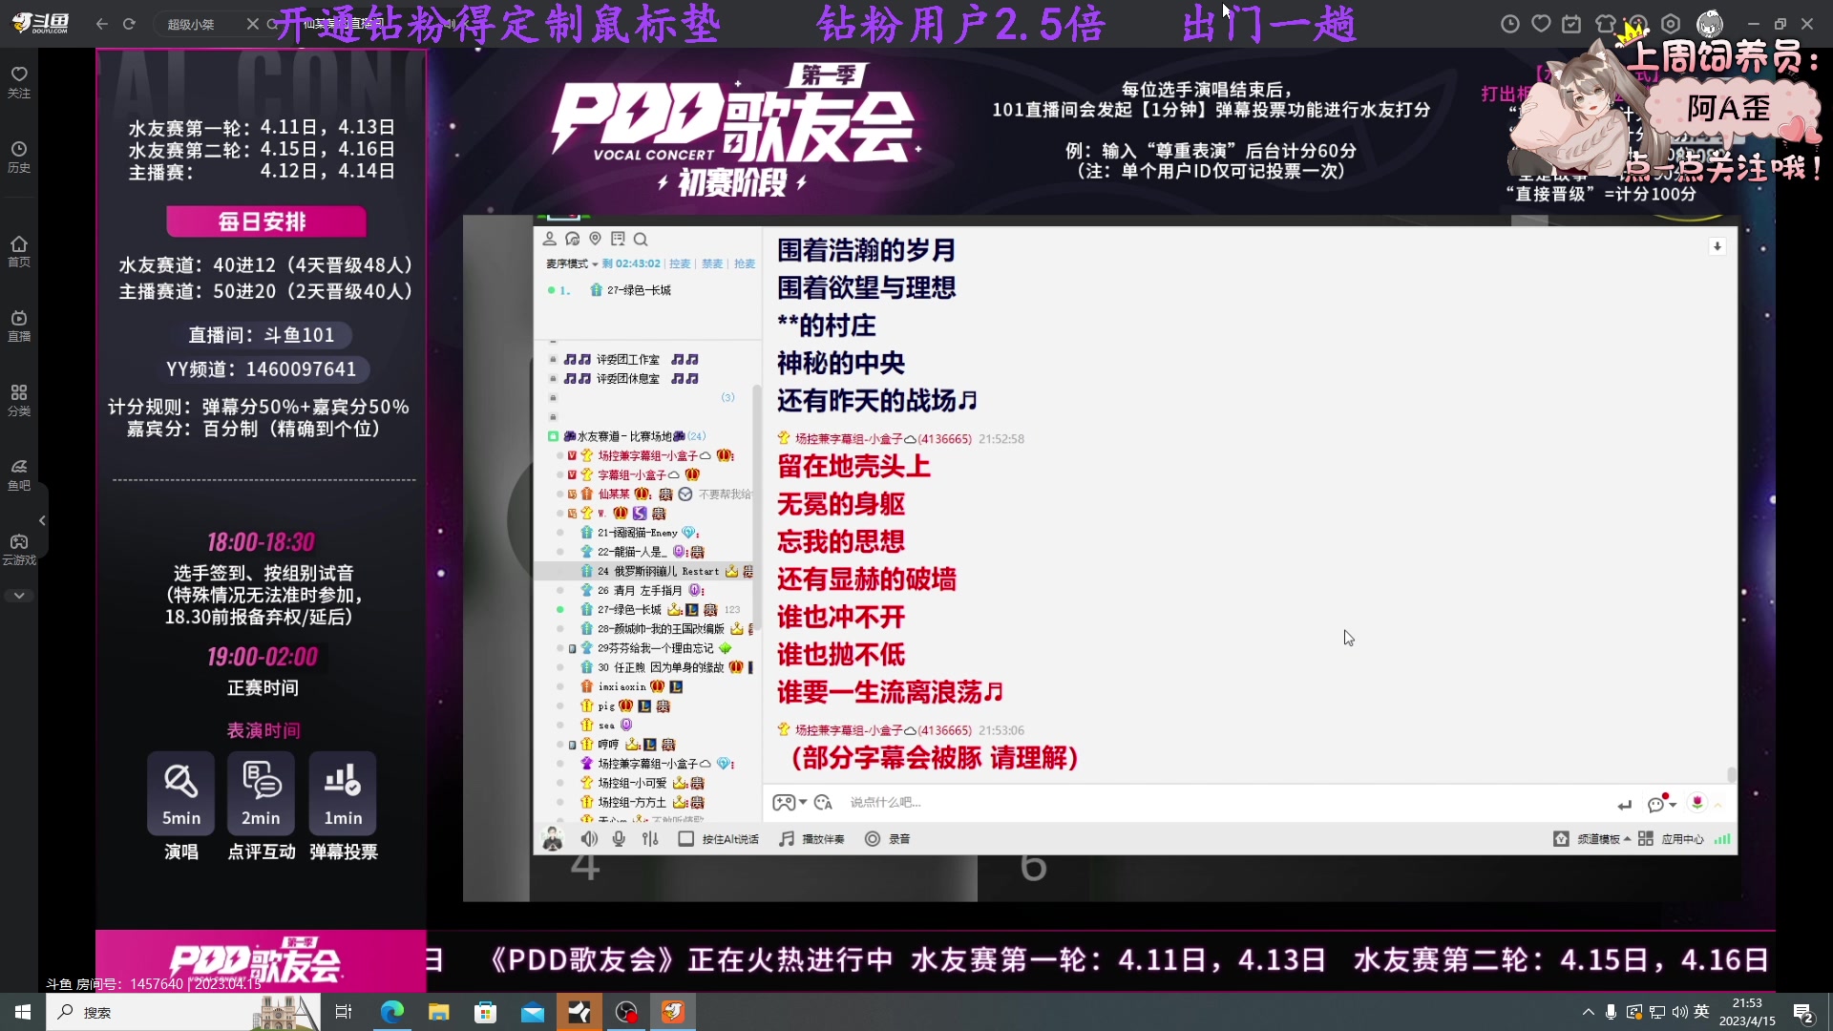Select user 30 任正煦 因为单身的缘故
The image size is (1833, 1031).
click(661, 667)
